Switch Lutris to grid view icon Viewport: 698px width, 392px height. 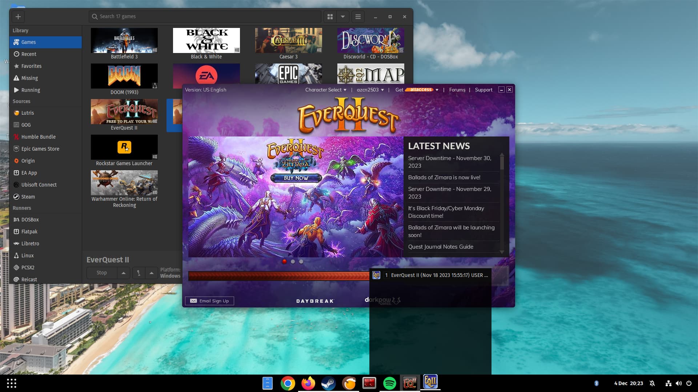330,17
